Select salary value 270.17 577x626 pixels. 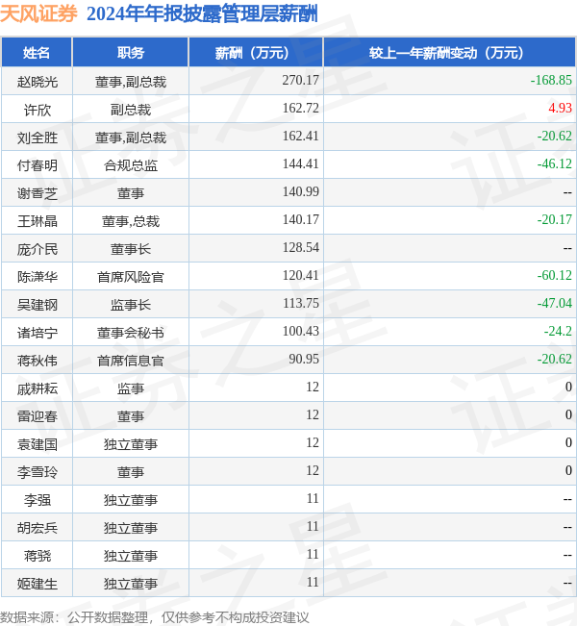(301, 80)
